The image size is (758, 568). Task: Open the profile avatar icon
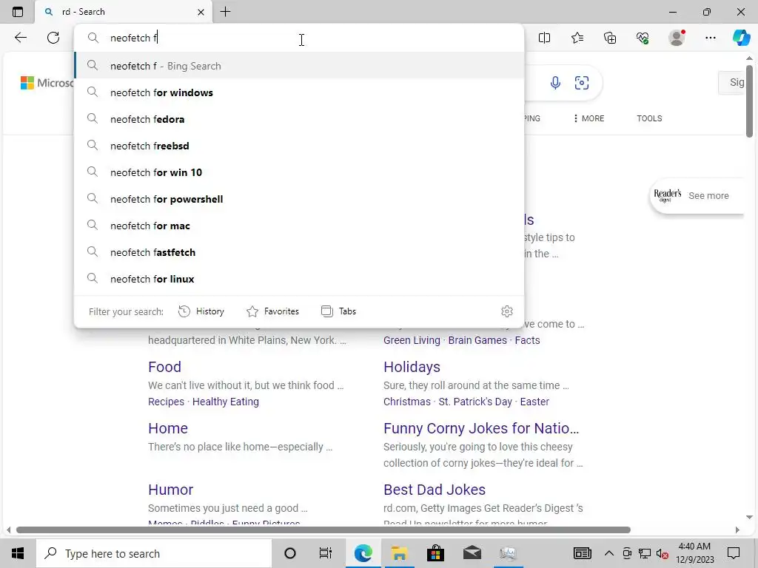[677, 38]
